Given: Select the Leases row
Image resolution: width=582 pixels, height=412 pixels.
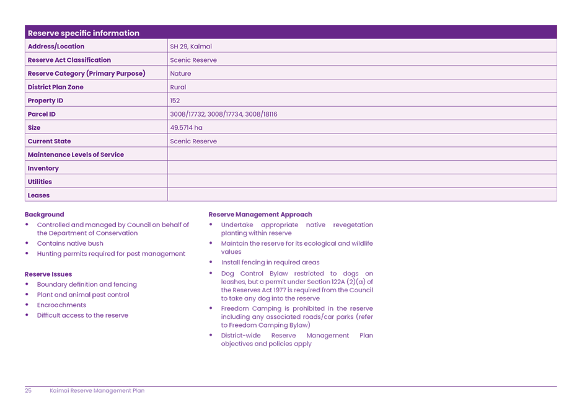Looking at the screenshot, I should (38, 195).
